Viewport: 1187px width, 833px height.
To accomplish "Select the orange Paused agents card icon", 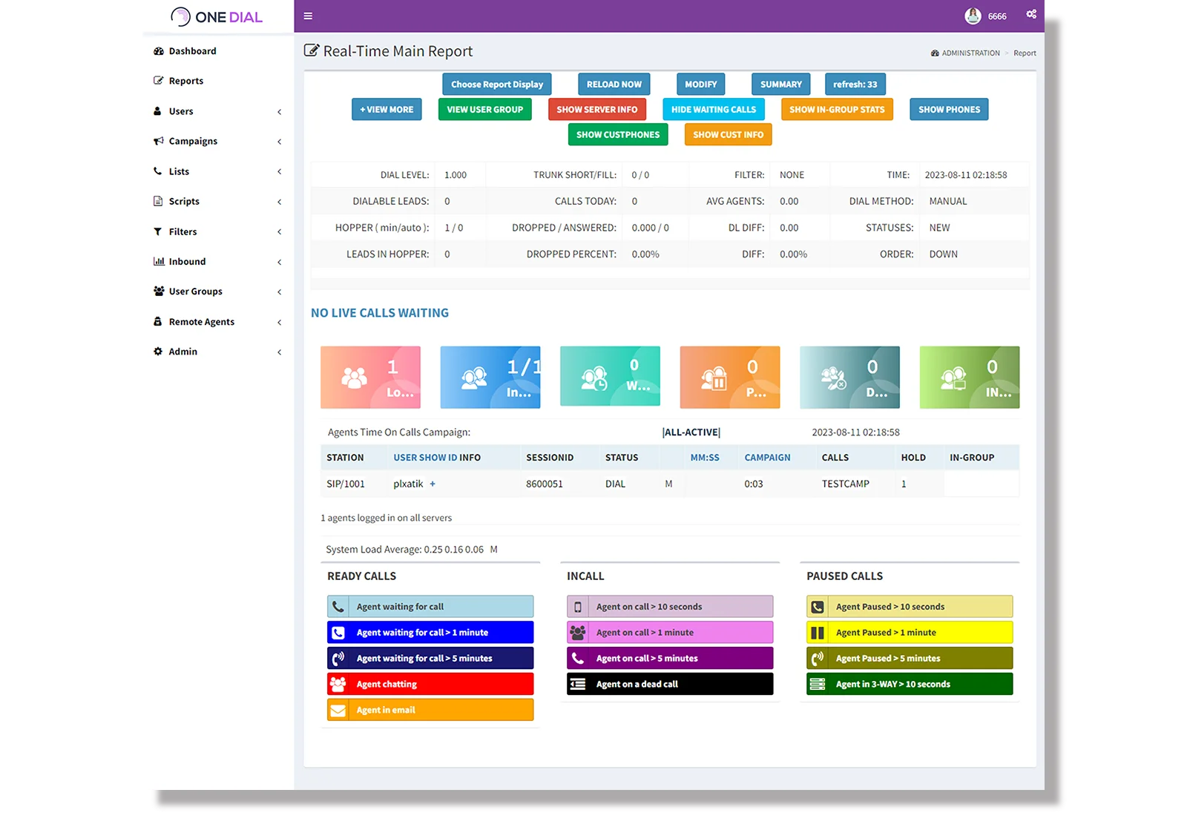I will point(714,377).
